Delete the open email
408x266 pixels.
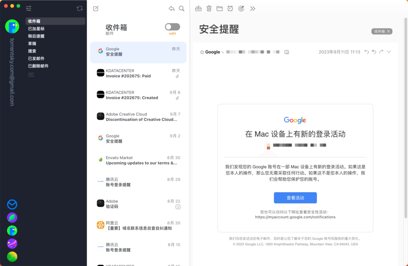click(209, 8)
